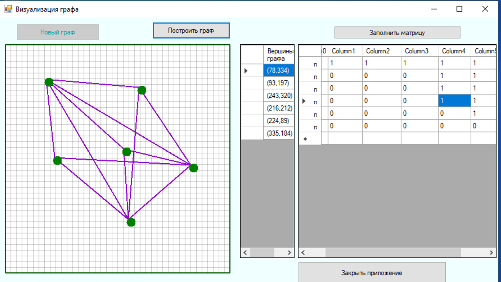This screenshot has height=282, width=501.
Task: Click the new row asterisk marker
Action: [305, 139]
